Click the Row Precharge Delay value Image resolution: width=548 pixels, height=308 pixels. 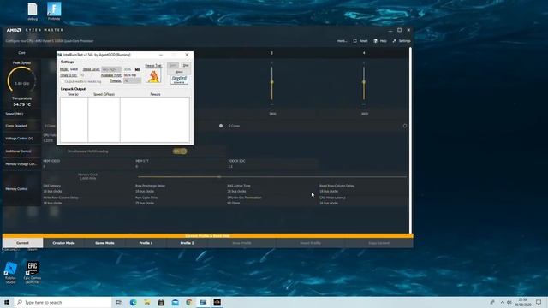point(145,192)
